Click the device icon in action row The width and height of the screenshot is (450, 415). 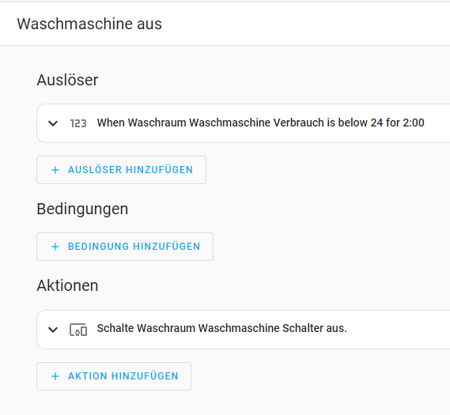click(78, 330)
